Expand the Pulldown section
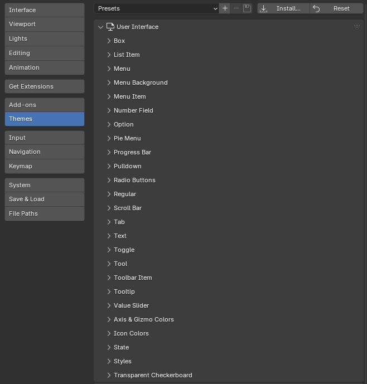 [109, 167]
